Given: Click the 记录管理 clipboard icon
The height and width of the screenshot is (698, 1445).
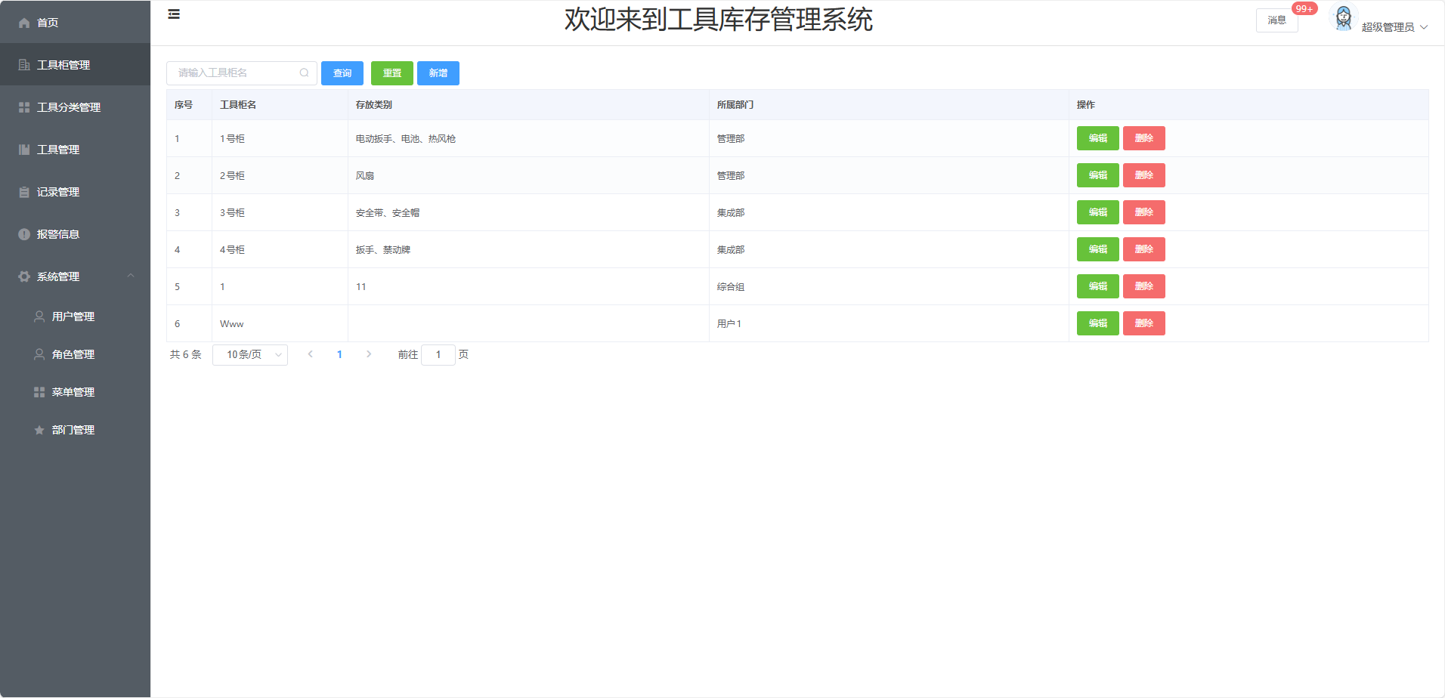Looking at the screenshot, I should [x=24, y=192].
